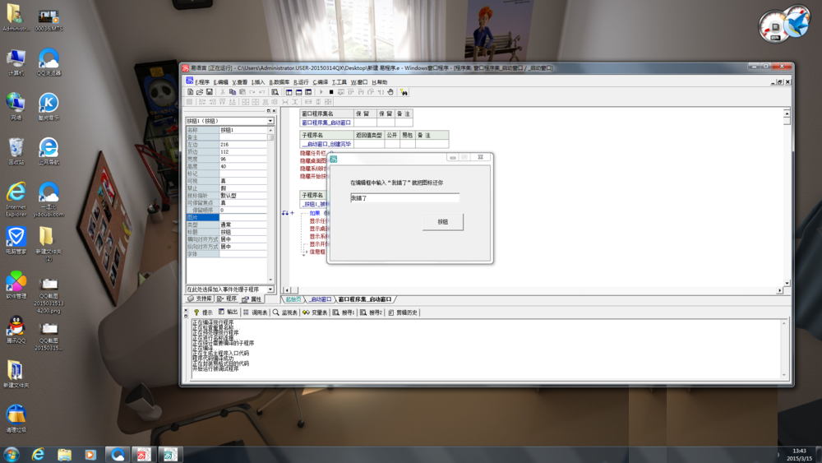
Task: Click the 鼠标指针 property value 默认型
Action: click(243, 195)
